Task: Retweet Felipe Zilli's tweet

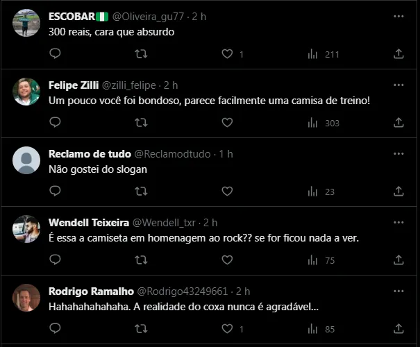Action: tap(140, 122)
